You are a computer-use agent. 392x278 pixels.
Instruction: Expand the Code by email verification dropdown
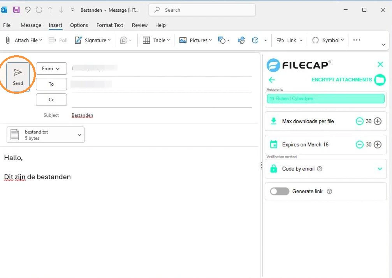click(380, 169)
